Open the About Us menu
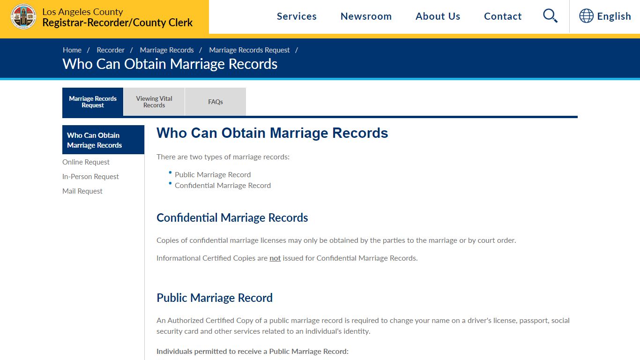Screen dimensions: 640x360 point(438,16)
